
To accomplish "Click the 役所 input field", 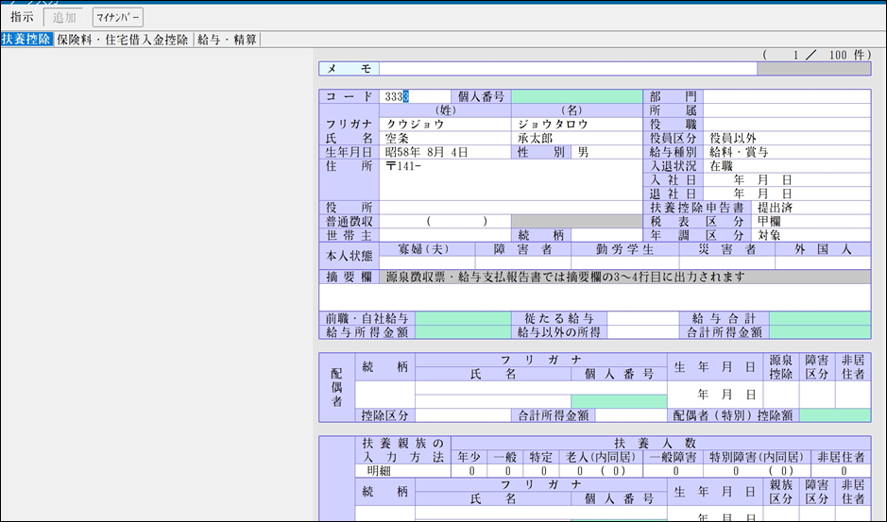I will [x=511, y=208].
